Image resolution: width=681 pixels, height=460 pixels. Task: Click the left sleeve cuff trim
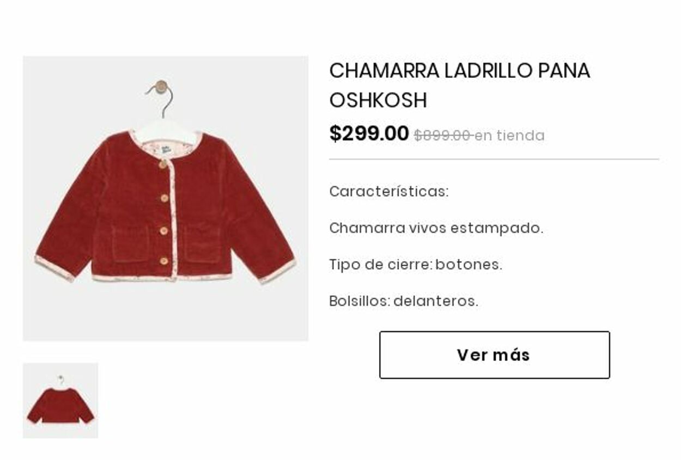(54, 268)
